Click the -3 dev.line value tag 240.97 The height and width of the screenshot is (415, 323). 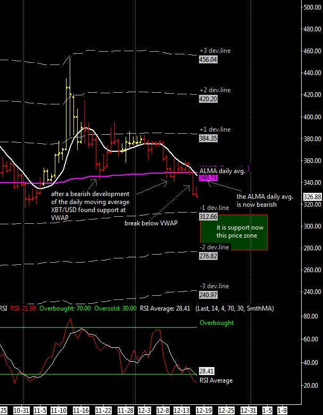(207, 295)
